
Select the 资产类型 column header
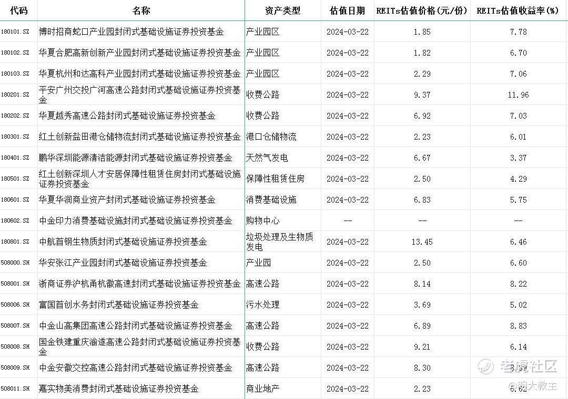pyautogui.click(x=282, y=10)
